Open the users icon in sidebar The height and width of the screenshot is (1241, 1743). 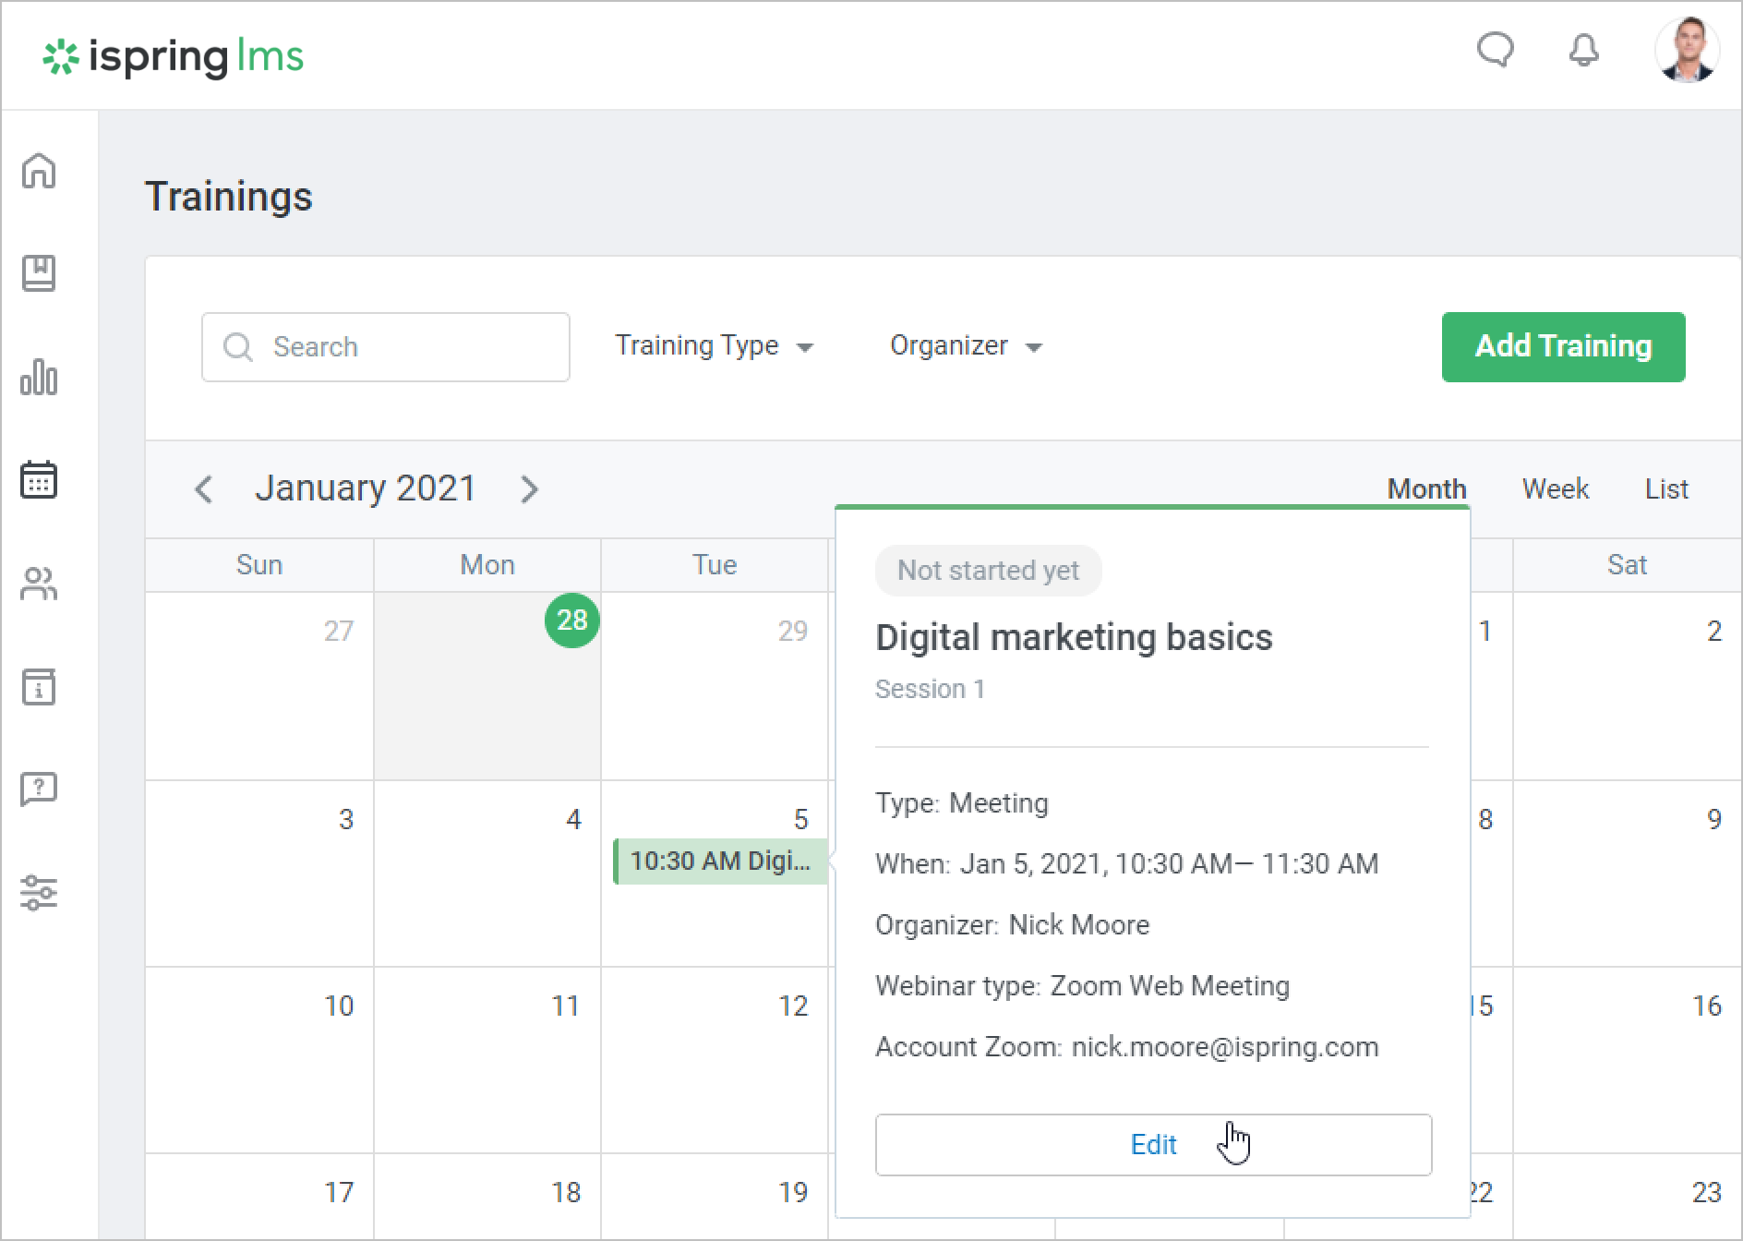(x=39, y=584)
